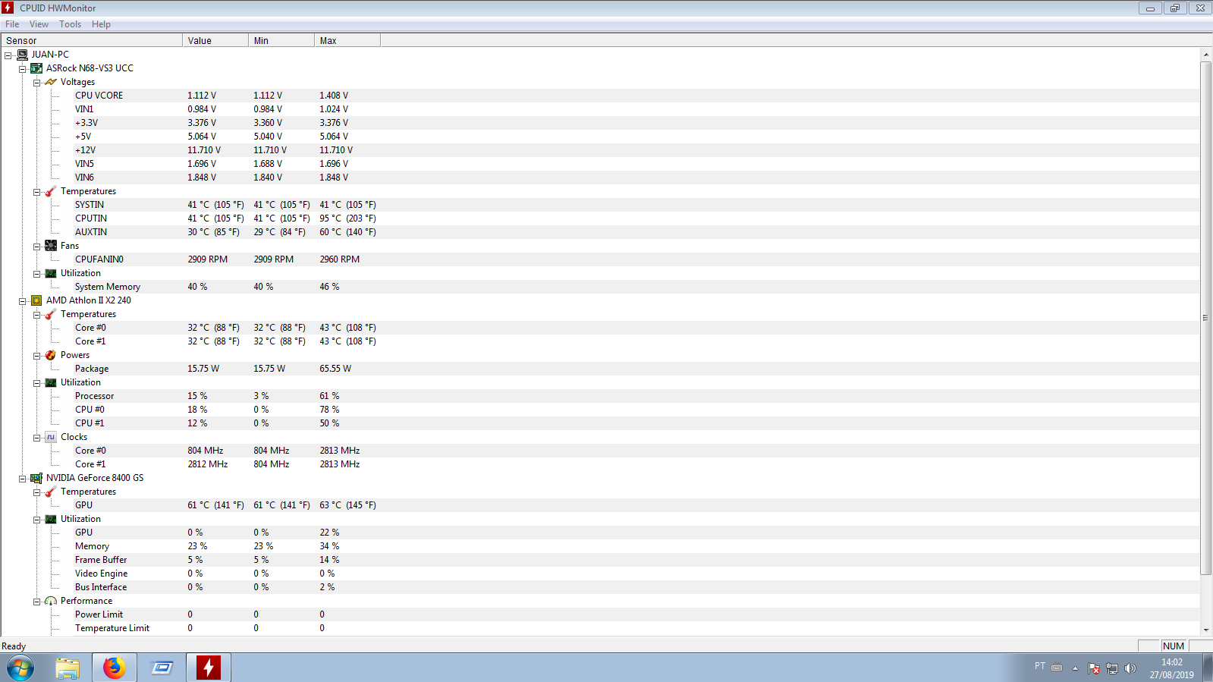Screen dimensions: 1213x682
Task: Click the motherboard Temperatures thermometer icon
Action: click(51, 191)
